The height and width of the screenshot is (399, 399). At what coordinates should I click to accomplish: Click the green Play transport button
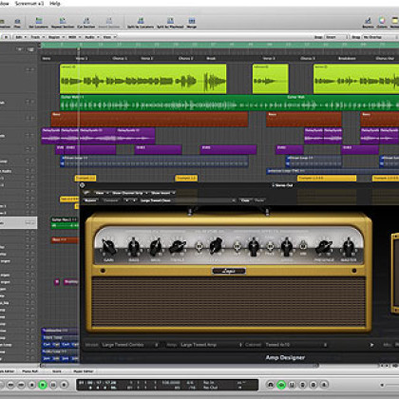pos(43,385)
